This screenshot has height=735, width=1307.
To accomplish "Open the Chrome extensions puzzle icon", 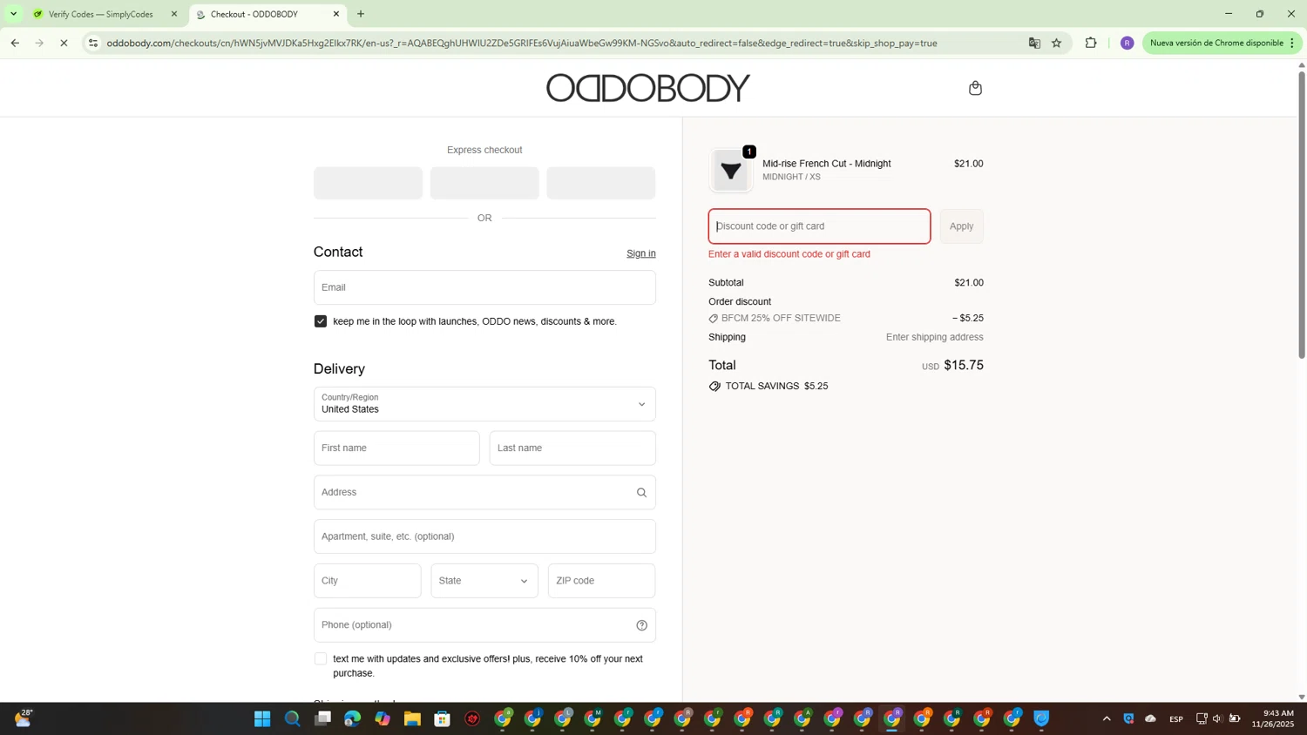I will pos(1091,43).
